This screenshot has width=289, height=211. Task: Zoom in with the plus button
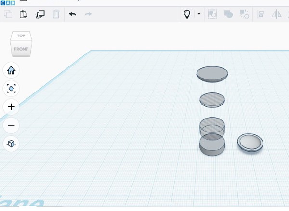pos(11,107)
